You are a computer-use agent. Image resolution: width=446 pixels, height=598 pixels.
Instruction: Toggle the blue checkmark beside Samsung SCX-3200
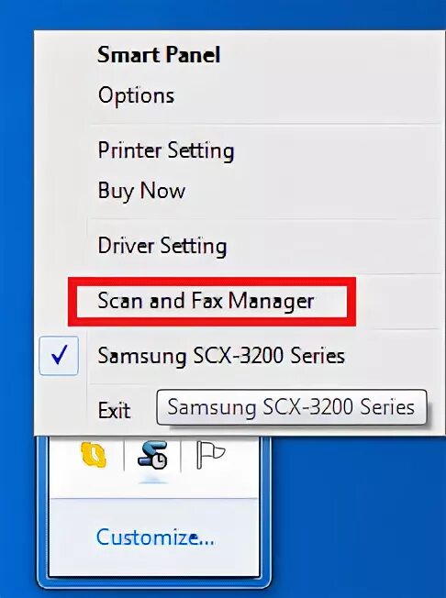click(59, 356)
